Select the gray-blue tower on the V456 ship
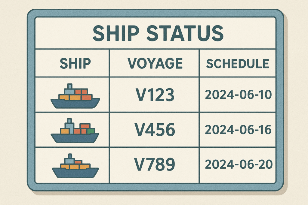Image resolution: width=308 pixels, height=205 pixels. pyautogui.click(x=70, y=126)
